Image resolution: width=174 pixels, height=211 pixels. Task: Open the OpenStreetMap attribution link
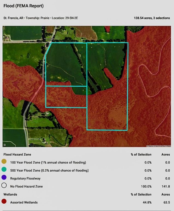pyautogui.click(x=159, y=146)
